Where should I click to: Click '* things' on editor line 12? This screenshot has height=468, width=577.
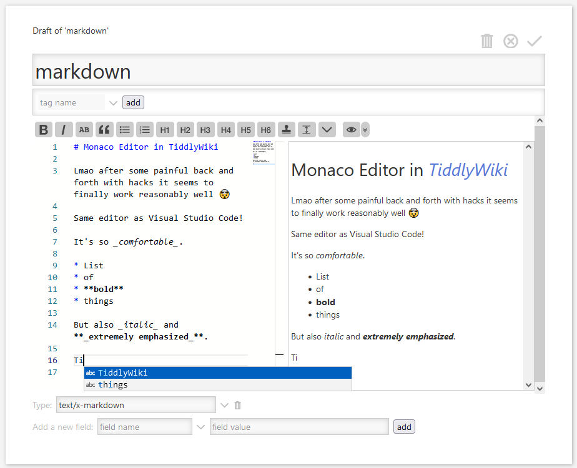point(94,301)
